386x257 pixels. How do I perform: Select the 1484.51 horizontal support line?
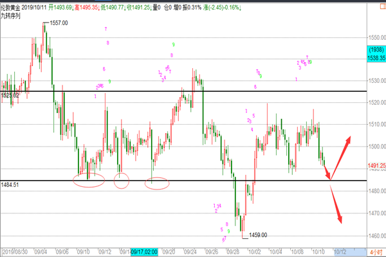pos(193,181)
